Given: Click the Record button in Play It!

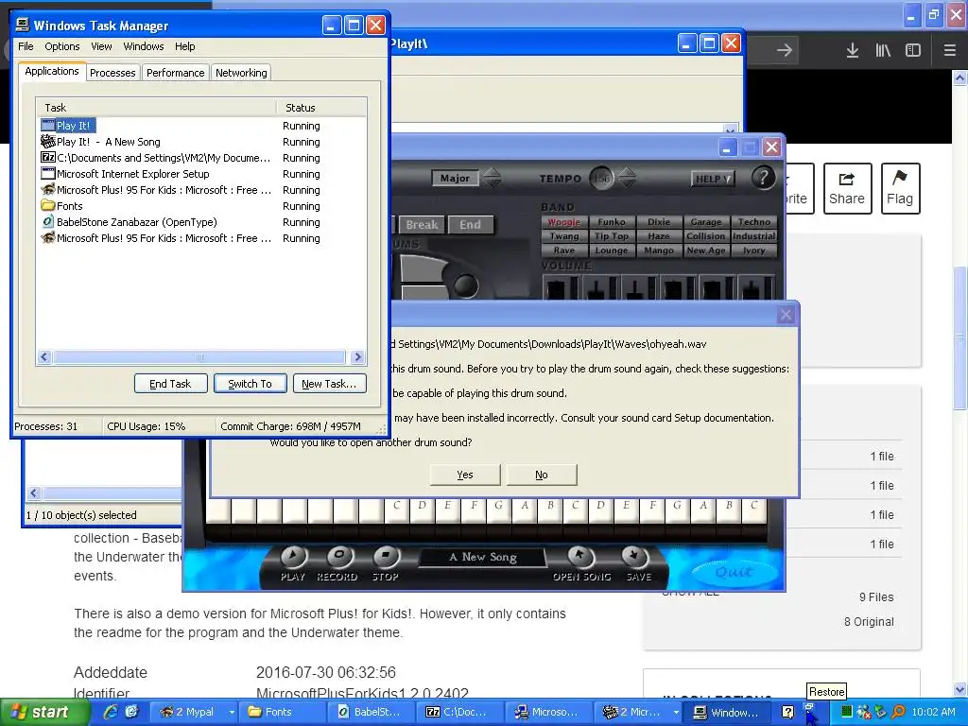Looking at the screenshot, I should pyautogui.click(x=339, y=558).
